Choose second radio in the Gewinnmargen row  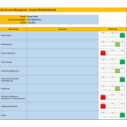click(108, 61)
